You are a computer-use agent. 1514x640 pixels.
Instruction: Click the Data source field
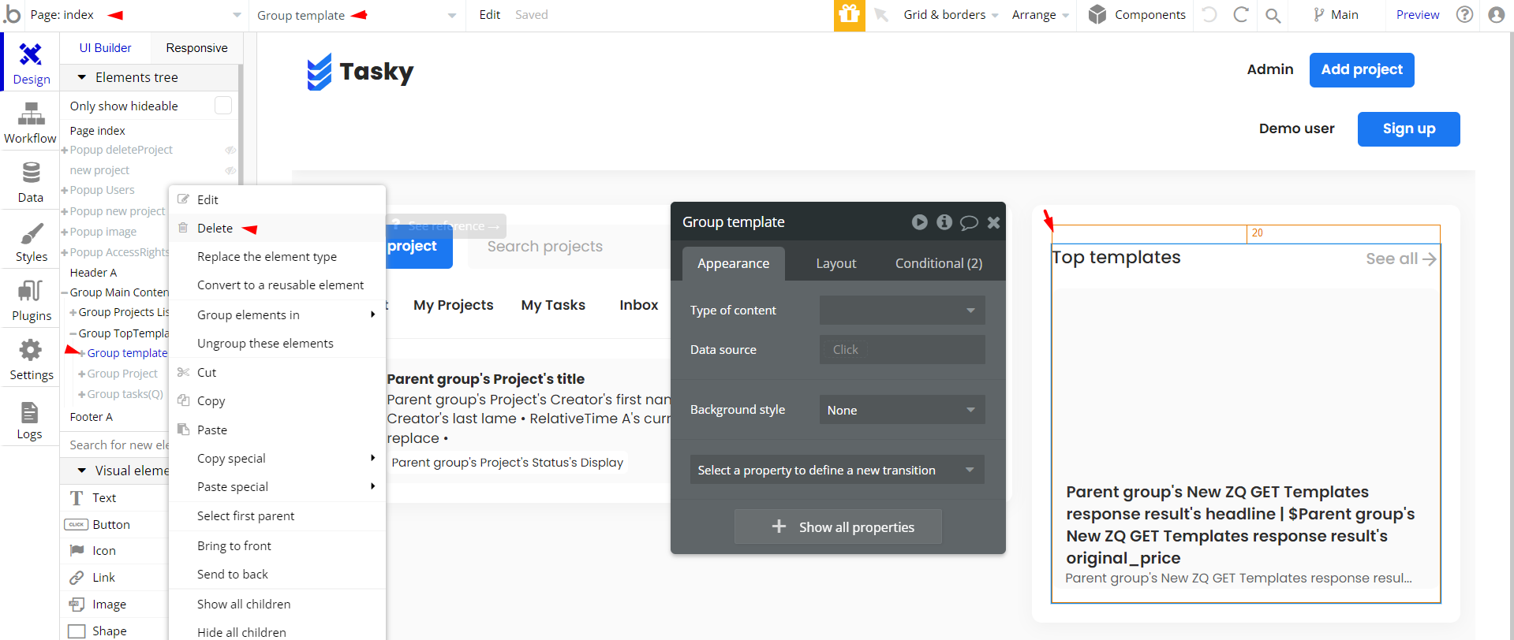click(902, 349)
